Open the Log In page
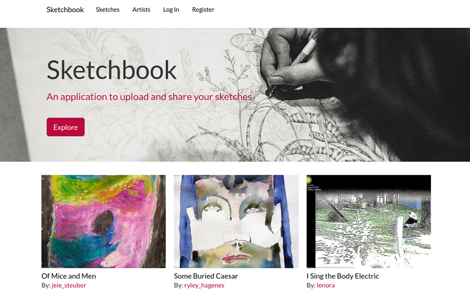Viewport: 470px width, 293px height. point(171,10)
